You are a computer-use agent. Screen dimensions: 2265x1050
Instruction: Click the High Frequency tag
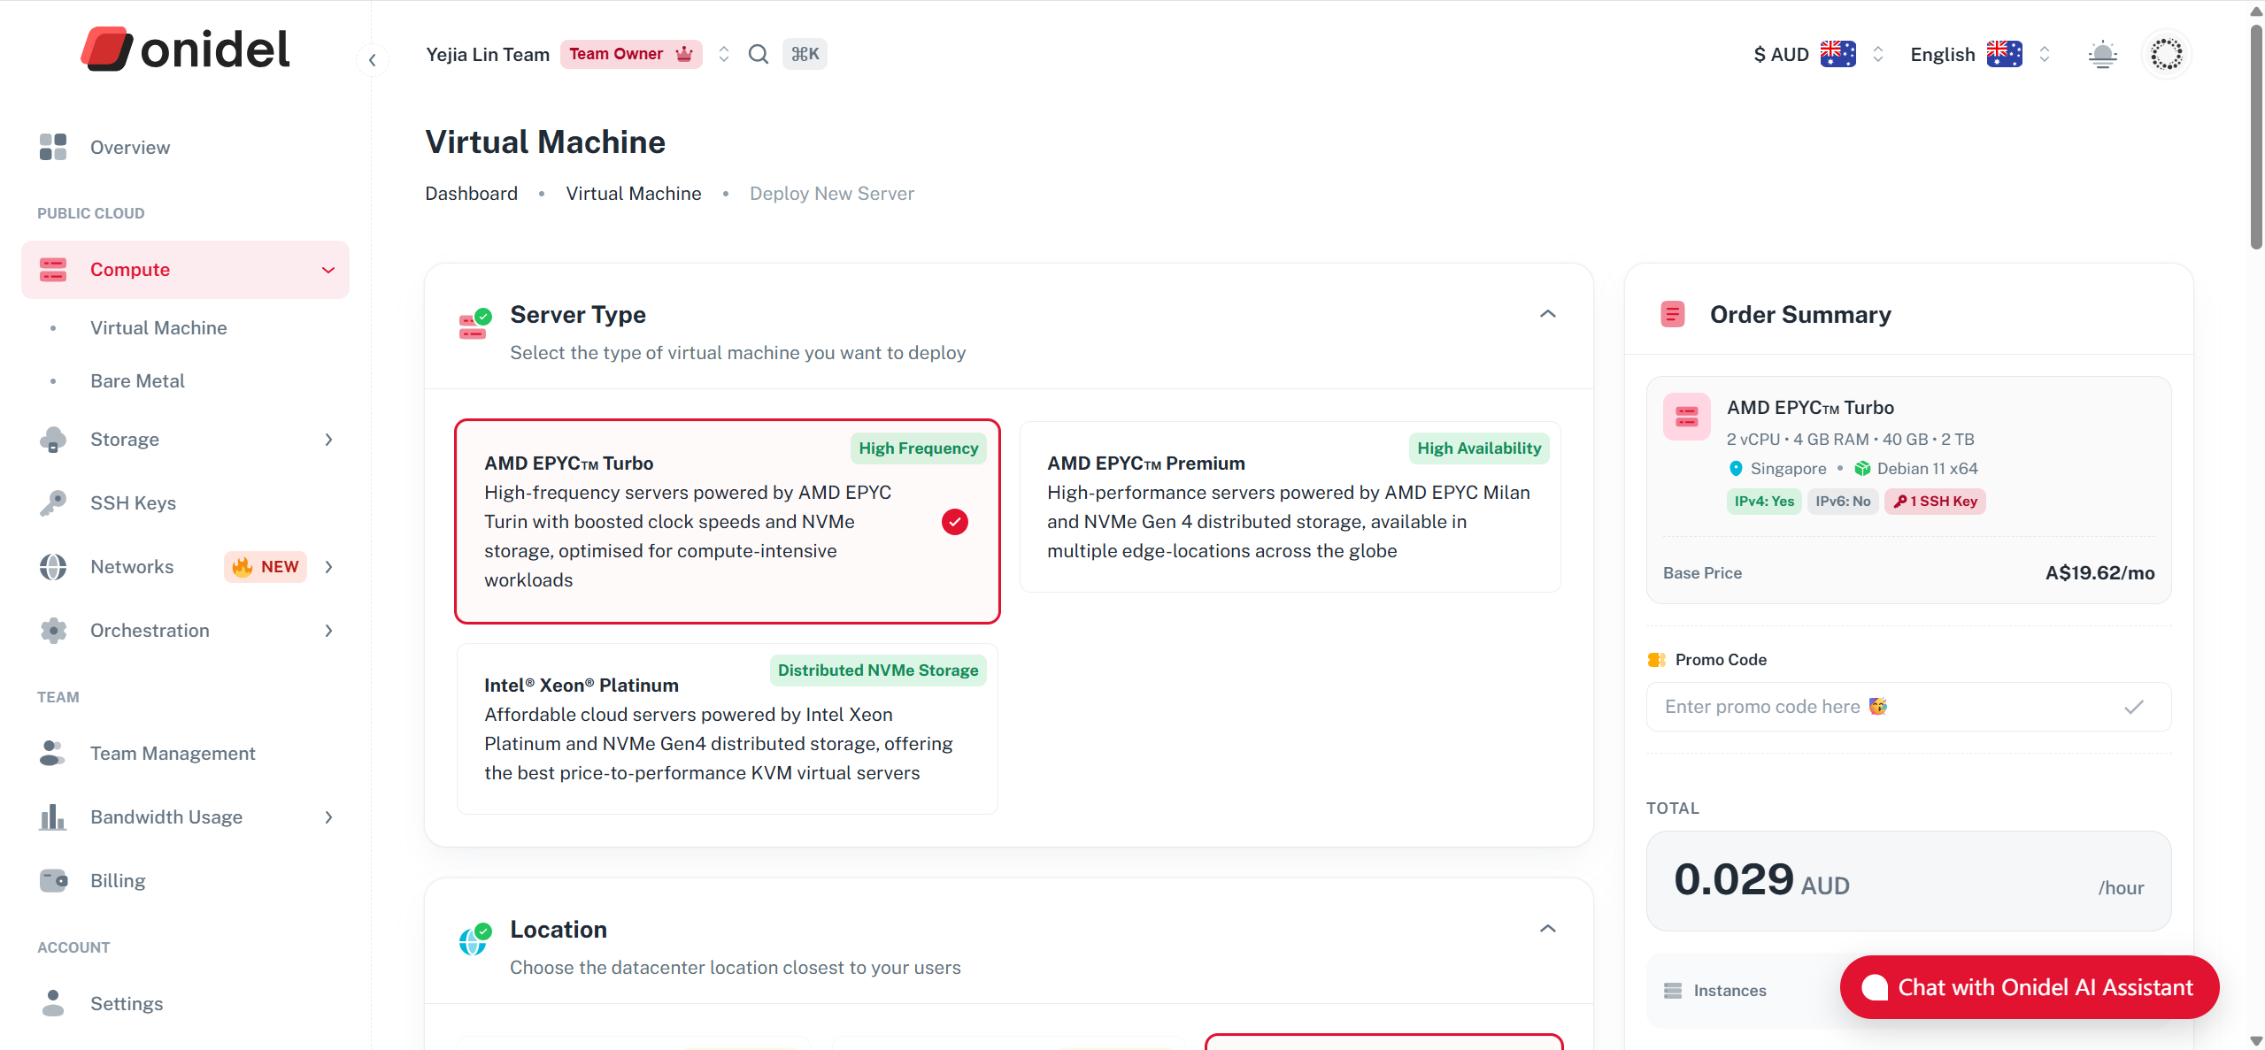(918, 448)
